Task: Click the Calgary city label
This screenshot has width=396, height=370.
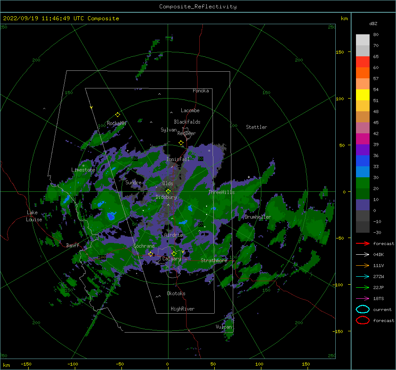Action: point(172,259)
